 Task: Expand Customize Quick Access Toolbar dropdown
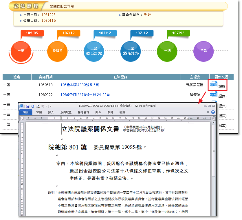[50, 106]
